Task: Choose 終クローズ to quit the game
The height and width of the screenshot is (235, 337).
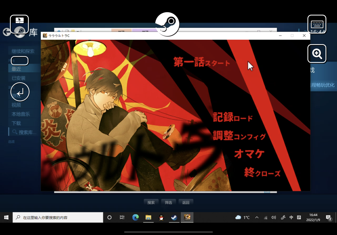Action: click(262, 172)
